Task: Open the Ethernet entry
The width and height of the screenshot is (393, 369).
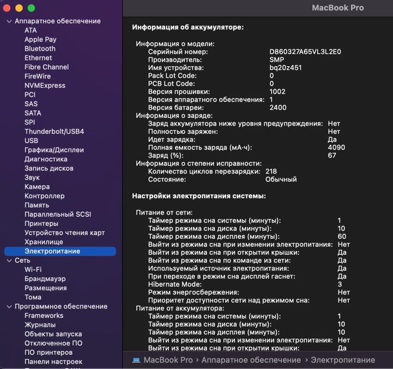Action: [38, 58]
